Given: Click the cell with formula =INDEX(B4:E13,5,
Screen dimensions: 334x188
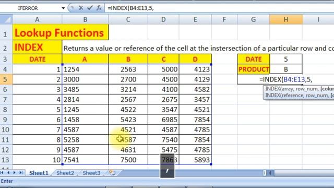Looking at the screenshot, I should coord(285,79).
